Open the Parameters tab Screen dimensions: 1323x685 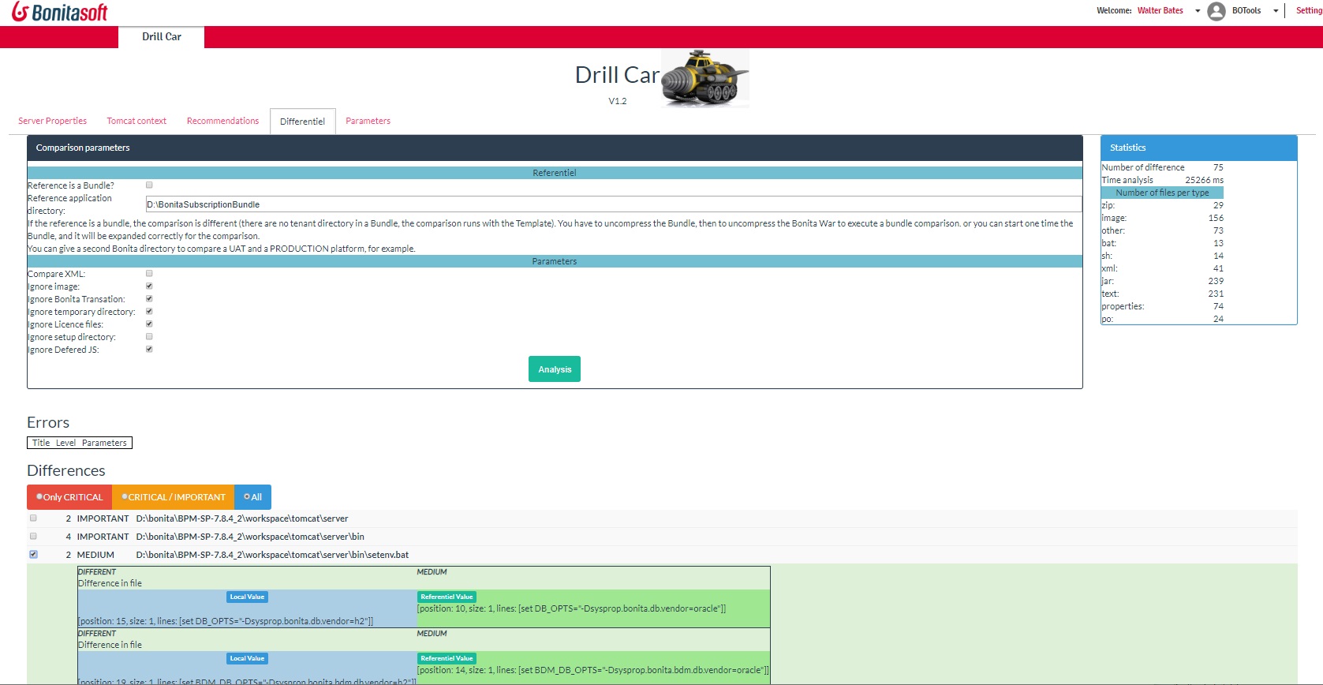click(x=368, y=121)
